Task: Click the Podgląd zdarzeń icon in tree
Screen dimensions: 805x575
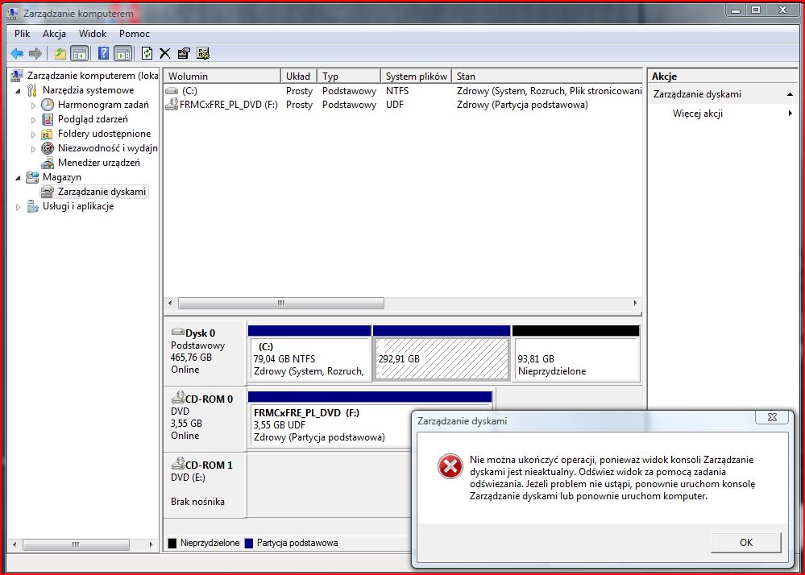Action: point(48,119)
